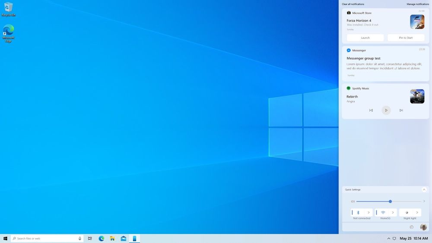Open the Microsoft Edge desktop shortcut

tap(8, 33)
